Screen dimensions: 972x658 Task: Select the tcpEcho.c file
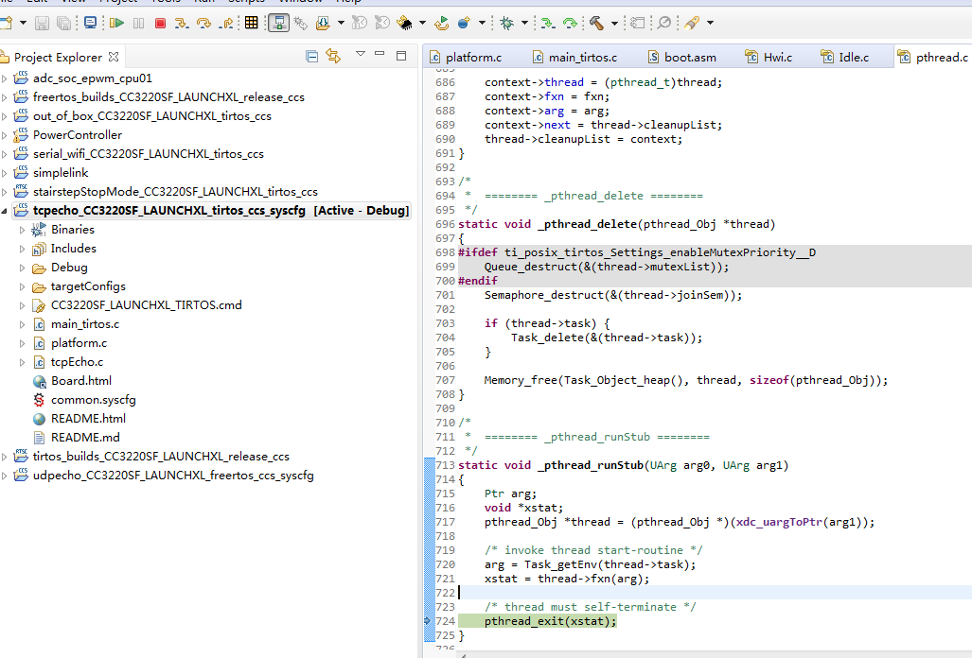tap(77, 362)
